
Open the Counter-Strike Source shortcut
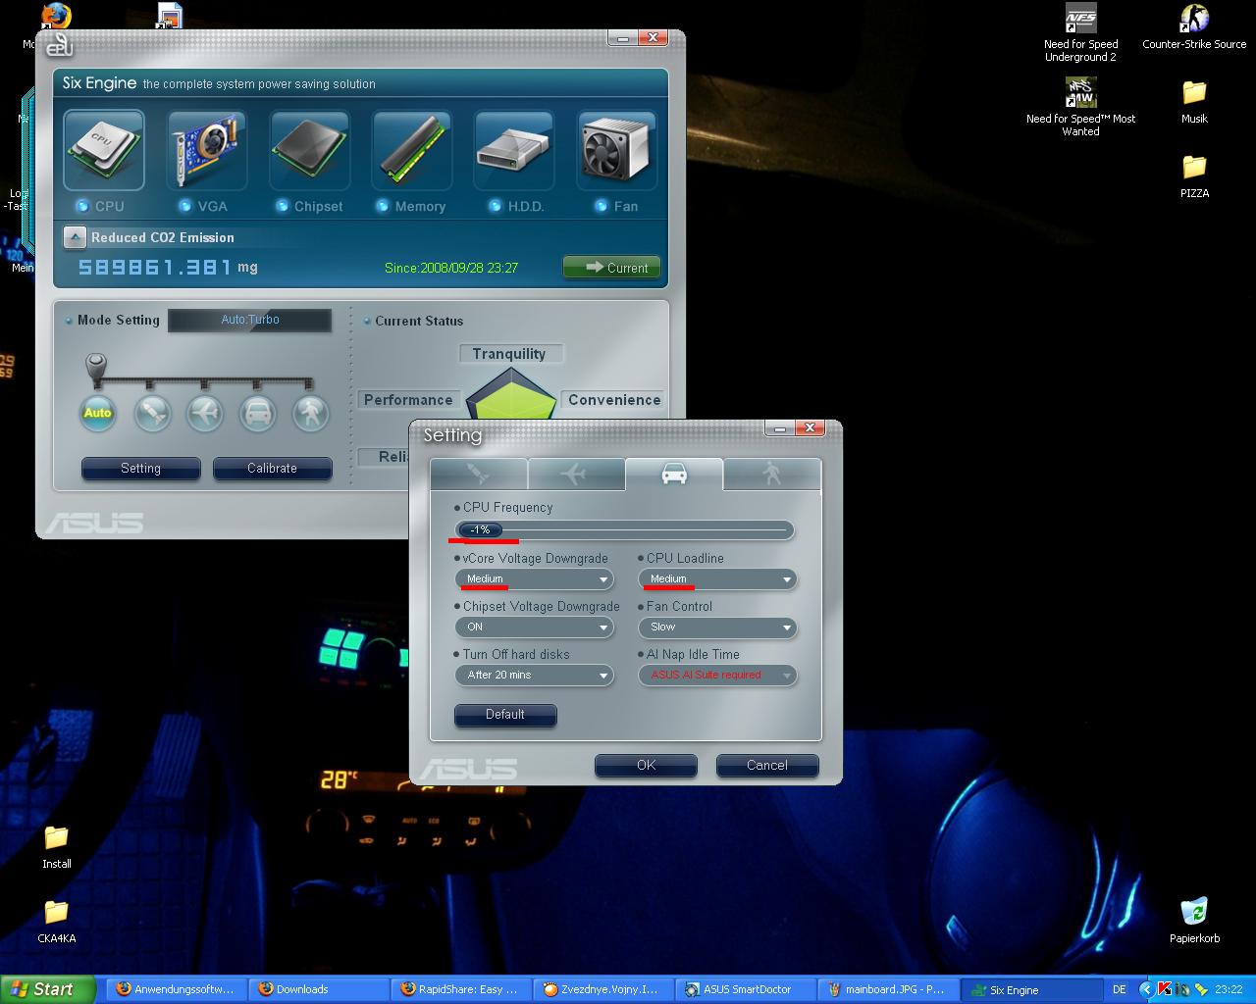(1194, 27)
